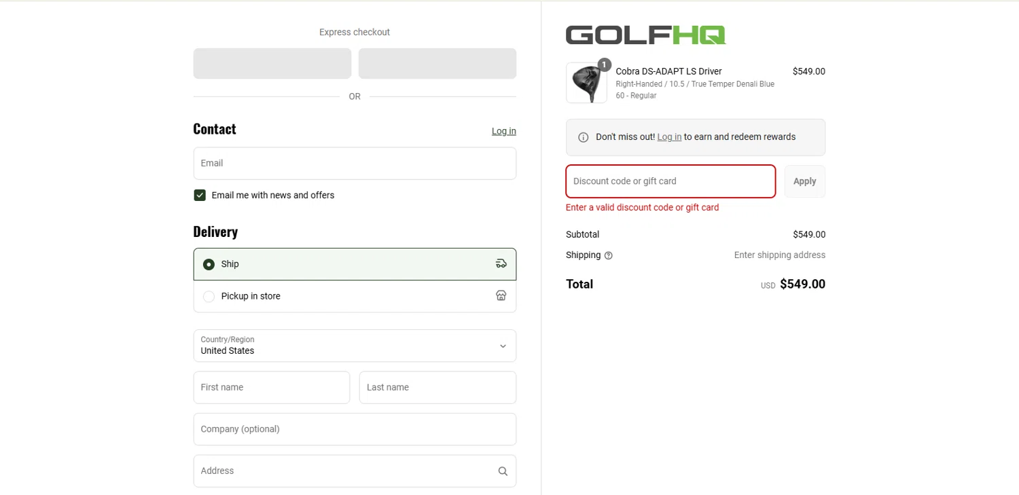
Task: Click the search magnifier in Address field
Action: [503, 471]
